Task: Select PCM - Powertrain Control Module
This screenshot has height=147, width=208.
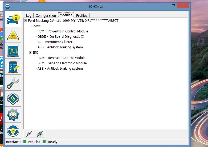Action: 63,31
